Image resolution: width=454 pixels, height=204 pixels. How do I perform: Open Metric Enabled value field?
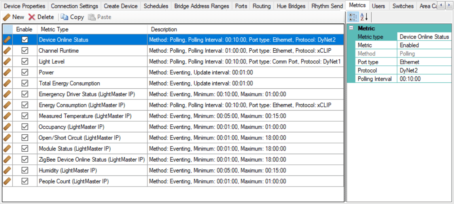tap(424, 45)
